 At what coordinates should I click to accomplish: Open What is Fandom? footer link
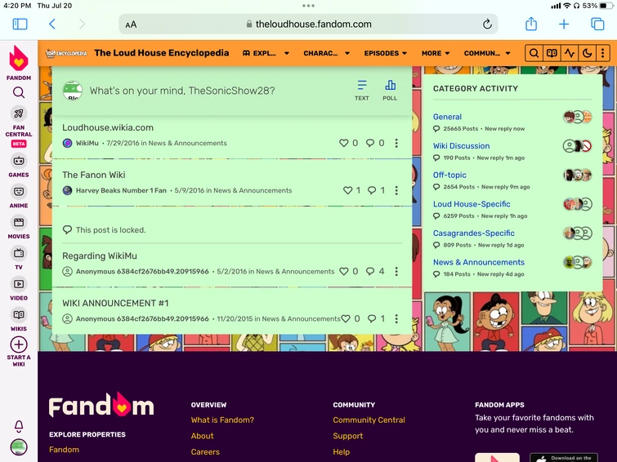click(222, 420)
